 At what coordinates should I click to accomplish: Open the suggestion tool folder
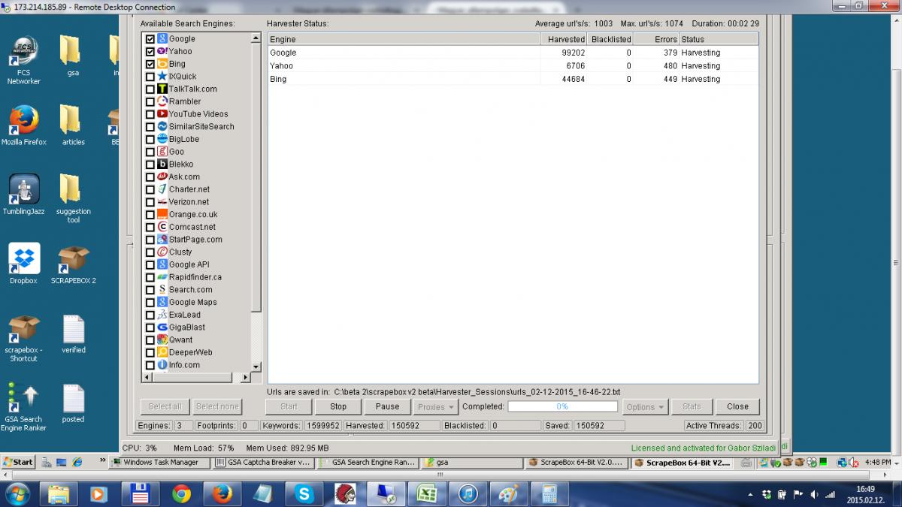73,198
